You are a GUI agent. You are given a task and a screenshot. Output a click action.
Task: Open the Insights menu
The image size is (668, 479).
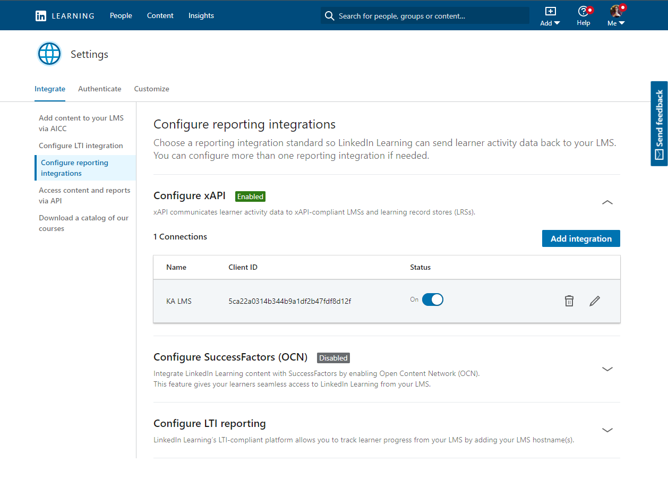[201, 15]
